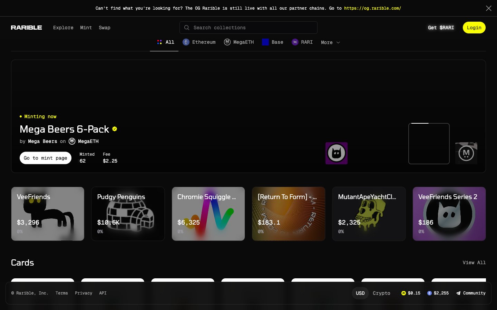Image resolution: width=497 pixels, height=310 pixels.
Task: Click the Rarible logo
Action: click(x=26, y=28)
